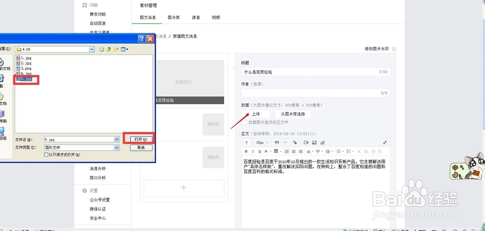
Task: Apply bold formatting
Action: pyautogui.click(x=246, y=151)
